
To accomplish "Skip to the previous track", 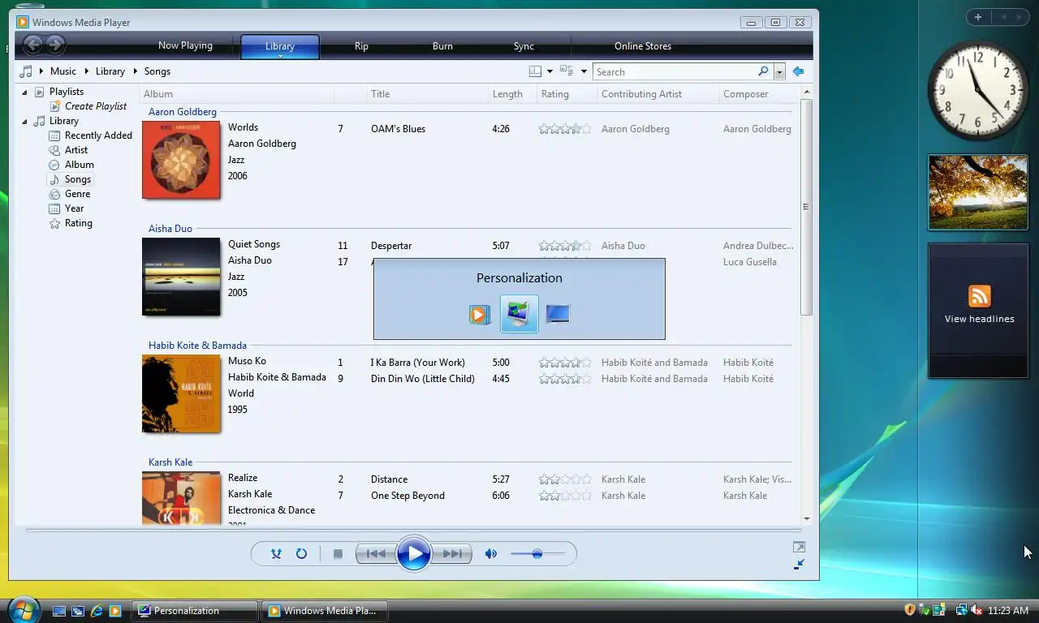I will (x=376, y=553).
